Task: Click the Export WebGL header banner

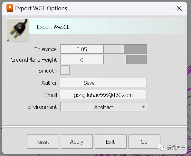Action: (108, 26)
